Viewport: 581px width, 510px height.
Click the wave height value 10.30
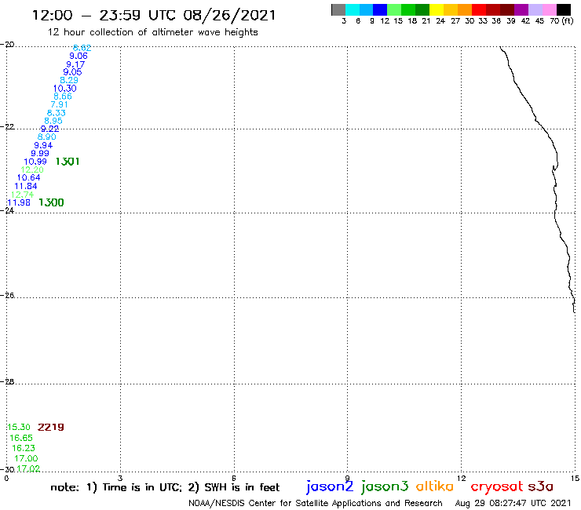coord(65,89)
